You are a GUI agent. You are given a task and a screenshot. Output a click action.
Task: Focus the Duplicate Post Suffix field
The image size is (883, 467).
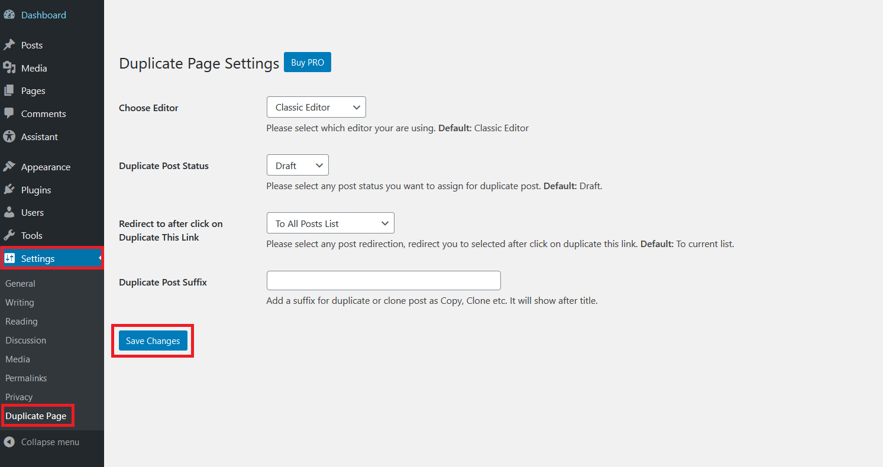[x=384, y=280]
